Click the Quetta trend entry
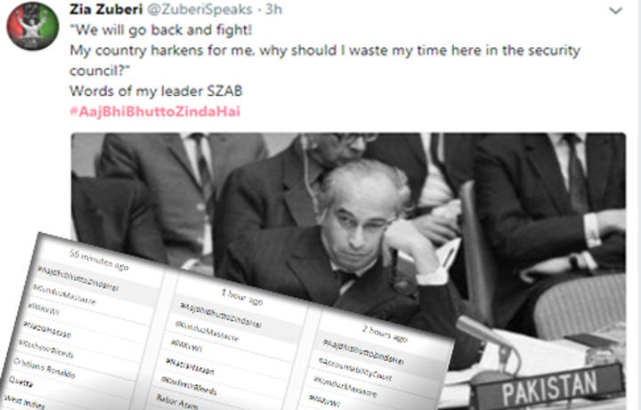Screen dimensions: 641x410 [x=20, y=382]
